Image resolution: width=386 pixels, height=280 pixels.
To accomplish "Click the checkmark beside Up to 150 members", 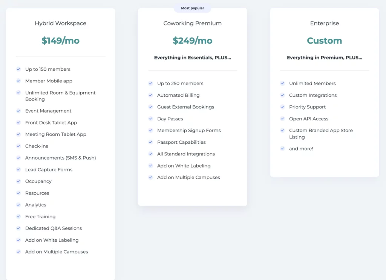I will pos(18,69).
